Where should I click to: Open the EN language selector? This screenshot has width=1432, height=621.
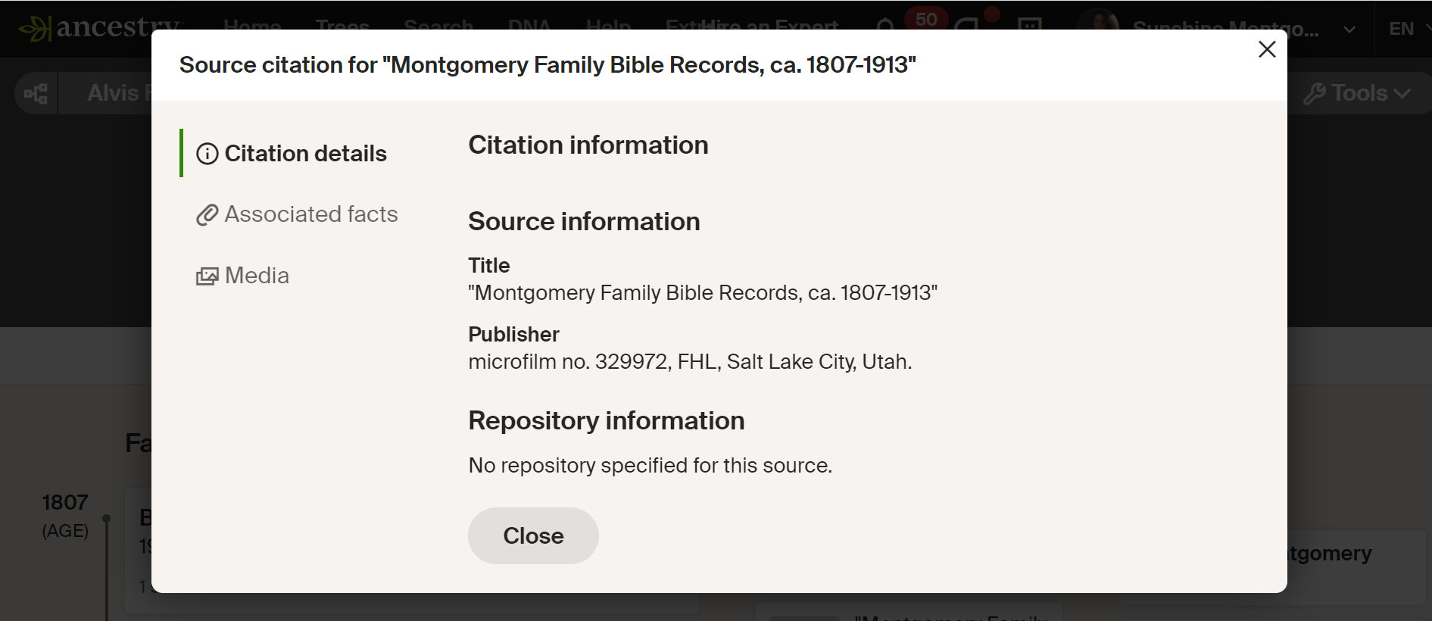tap(1402, 29)
